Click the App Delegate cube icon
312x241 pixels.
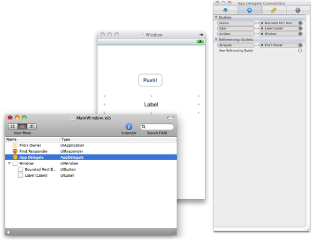click(x=15, y=158)
